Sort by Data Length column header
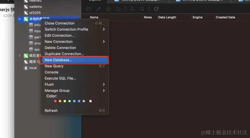The width and height of the screenshot is (250, 138). tap(167, 17)
